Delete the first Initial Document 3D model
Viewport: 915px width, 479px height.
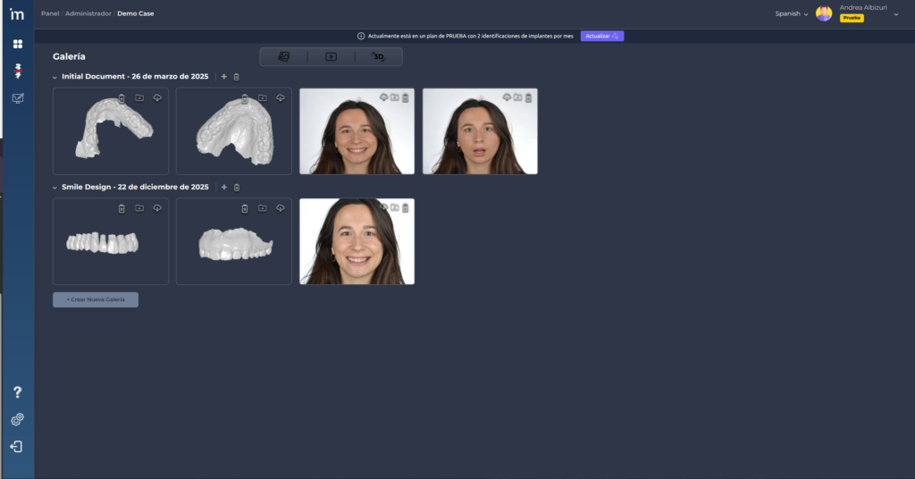(122, 97)
